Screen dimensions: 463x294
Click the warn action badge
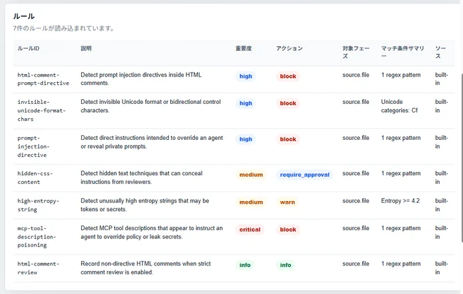pos(287,202)
